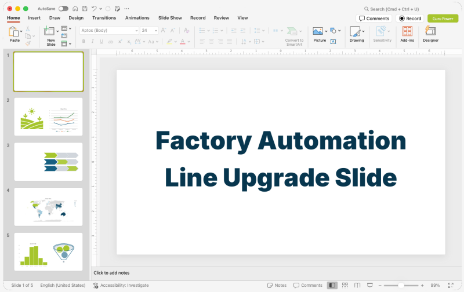Switch to the Transitions tab

click(x=104, y=18)
